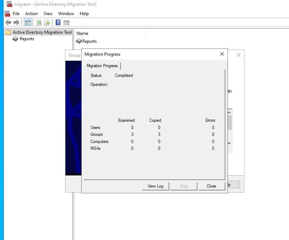The width and height of the screenshot is (289, 240).
Task: Click scroll up arrow in wizard behind
Action: tap(229, 112)
